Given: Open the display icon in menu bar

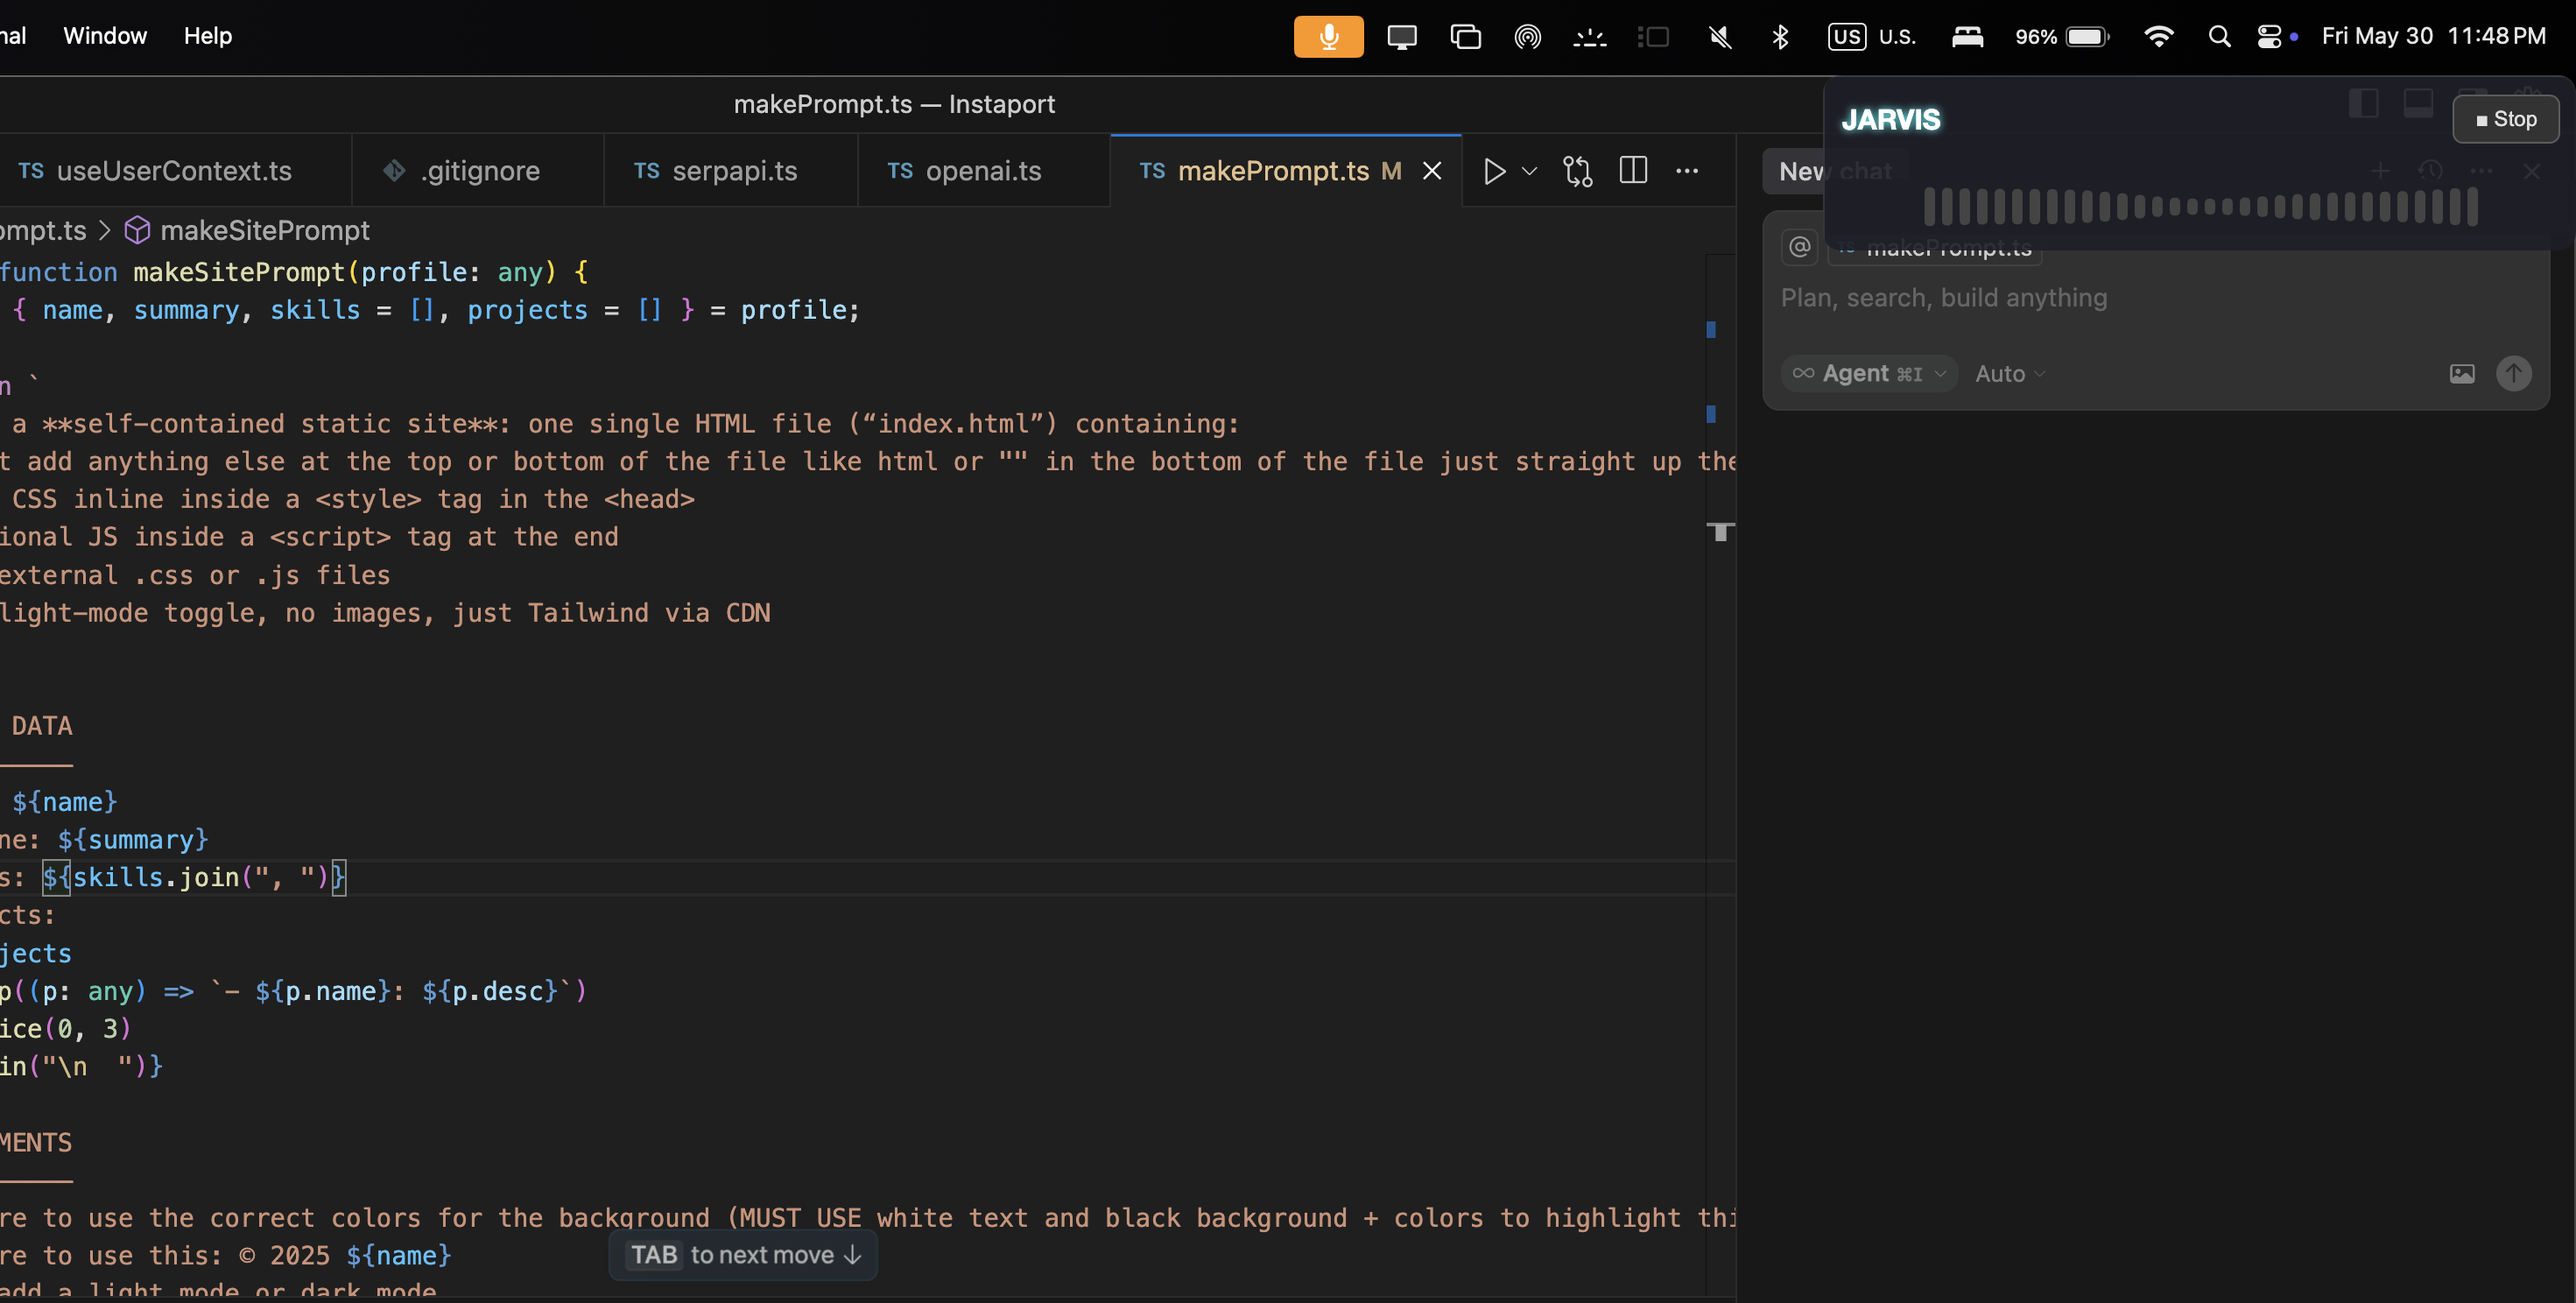Looking at the screenshot, I should 1402,37.
